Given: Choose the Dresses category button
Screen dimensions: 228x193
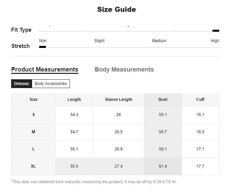Looking at the screenshot, I should 22,84.
